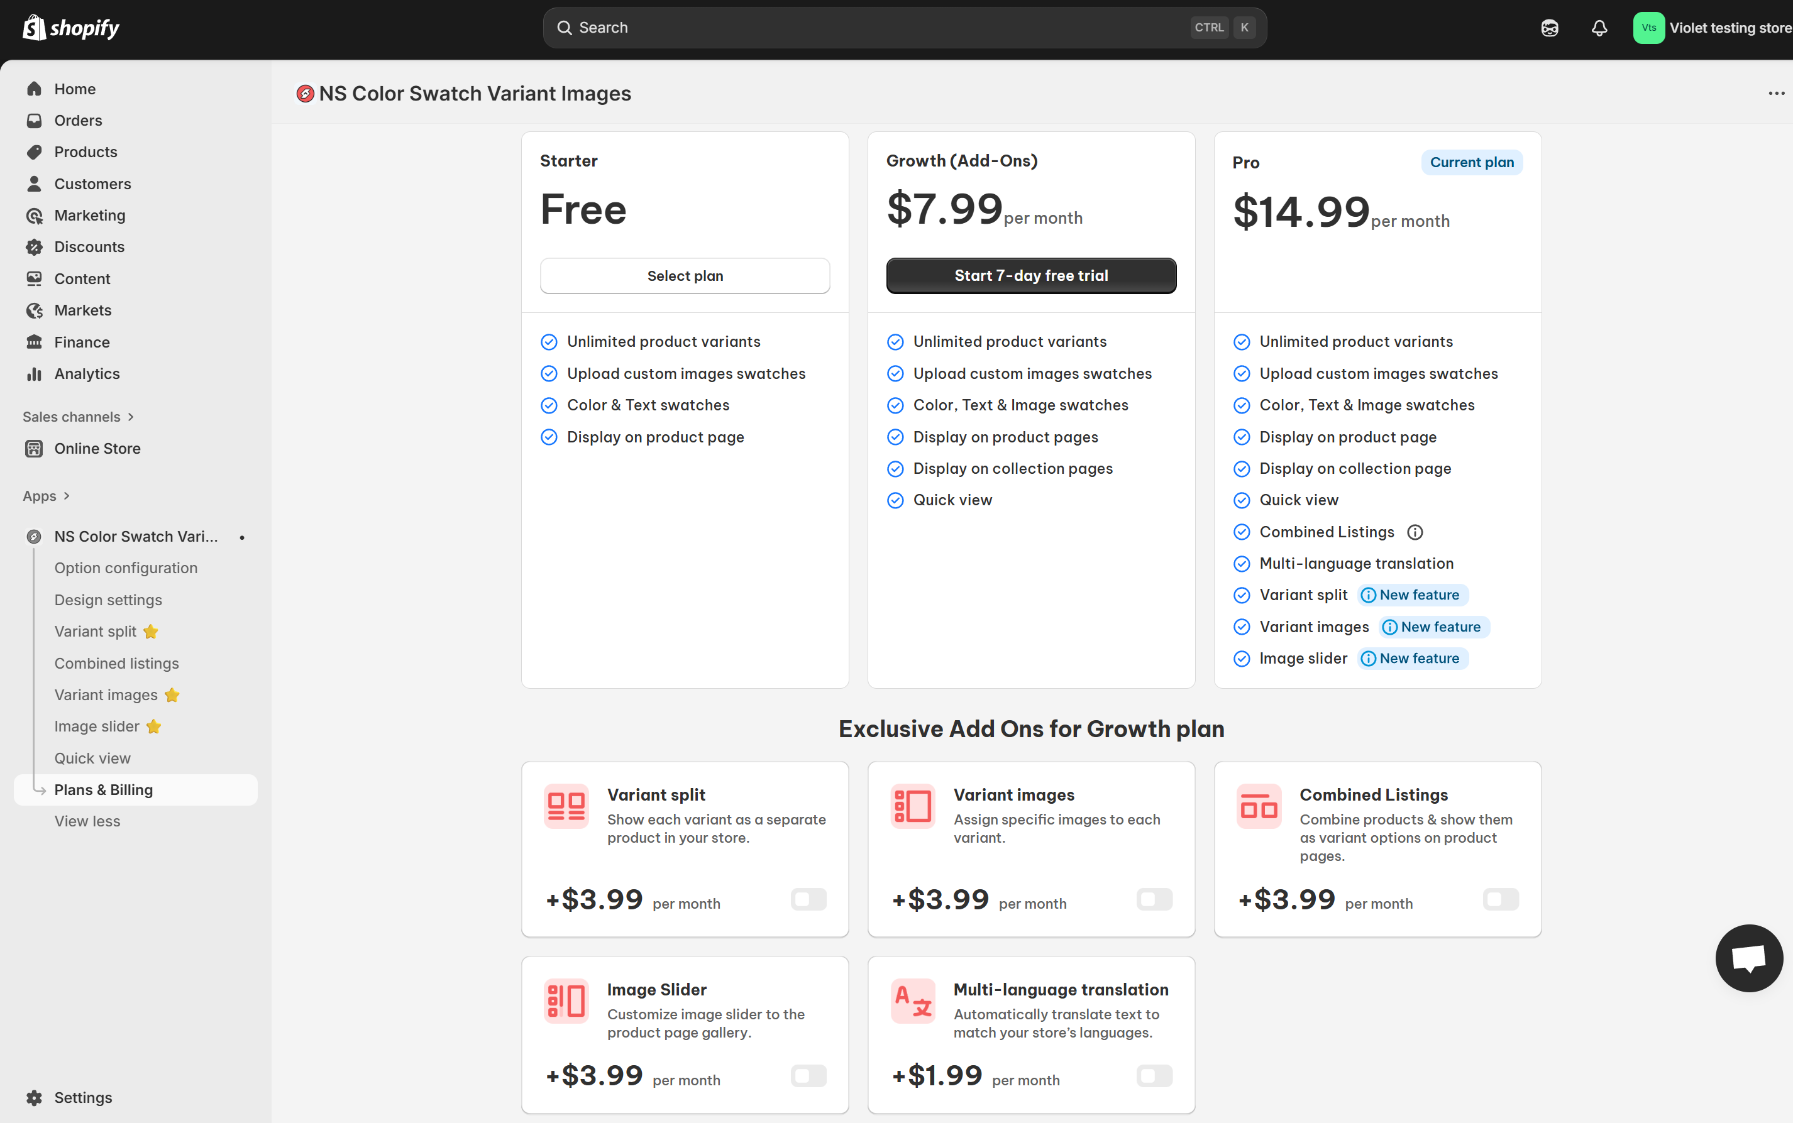Click the Settings gear icon

(x=34, y=1097)
